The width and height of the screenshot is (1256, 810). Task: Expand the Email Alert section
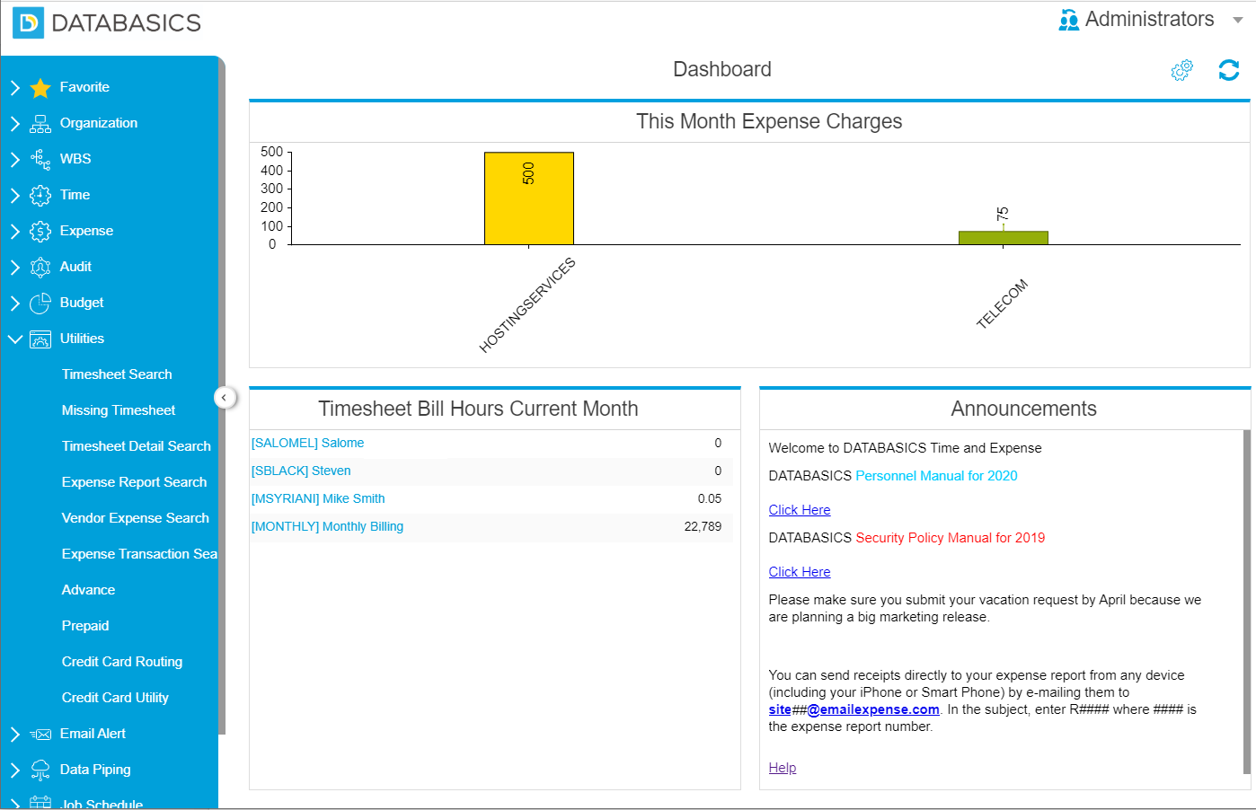coord(15,734)
